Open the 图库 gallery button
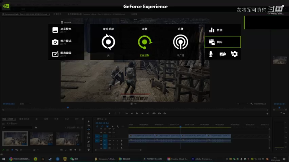The width and height of the screenshot is (289, 162). point(223,42)
